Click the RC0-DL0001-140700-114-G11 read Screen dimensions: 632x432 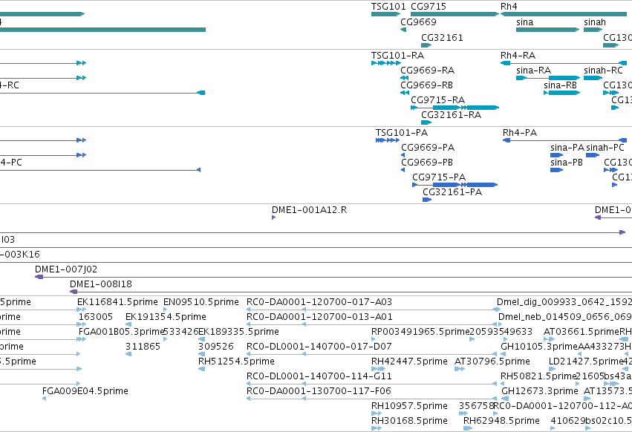click(x=371, y=384)
